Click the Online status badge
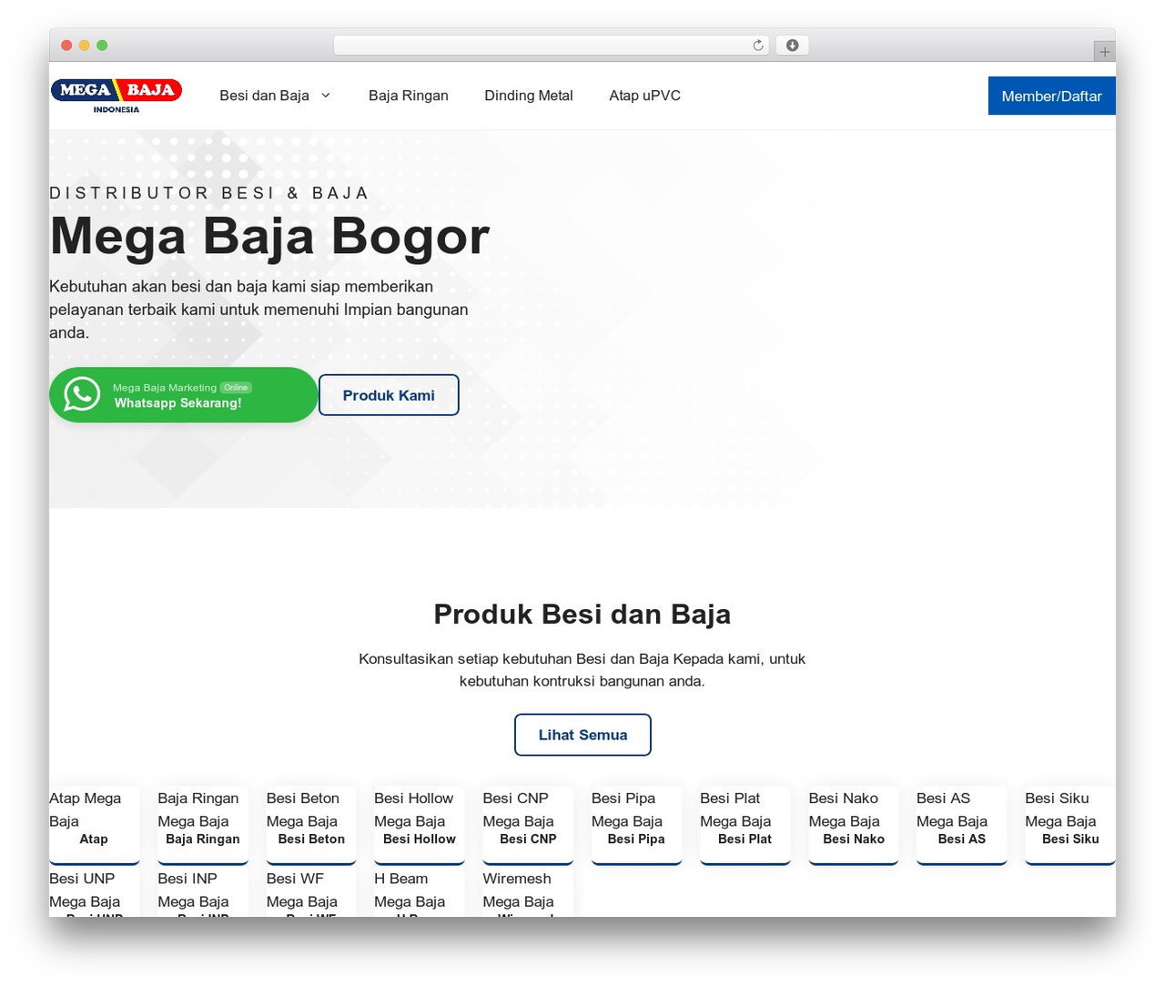This screenshot has height=987, width=1165. point(236,387)
